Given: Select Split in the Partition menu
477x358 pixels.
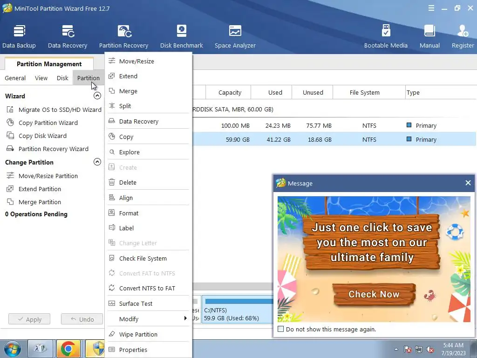Looking at the screenshot, I should tap(148, 106).
